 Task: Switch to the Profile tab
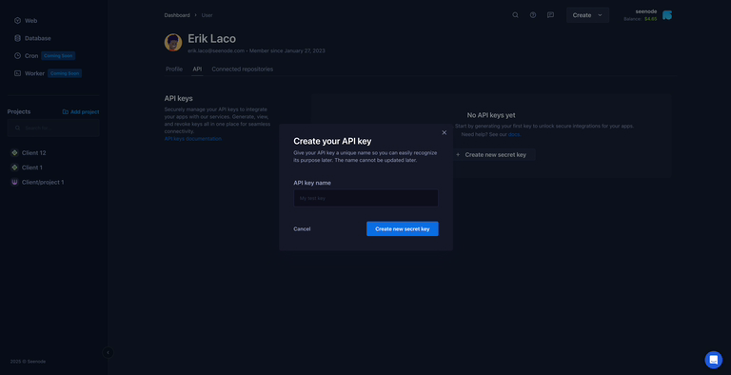point(174,69)
